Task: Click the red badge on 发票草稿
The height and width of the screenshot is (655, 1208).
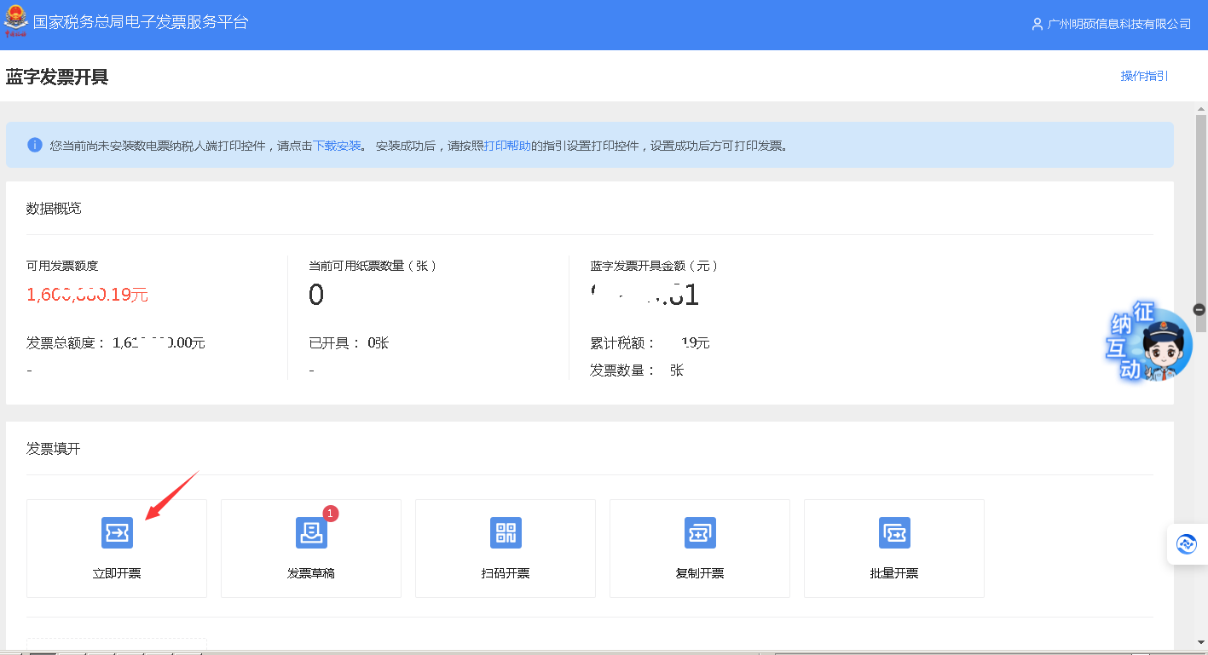Action: point(331,514)
